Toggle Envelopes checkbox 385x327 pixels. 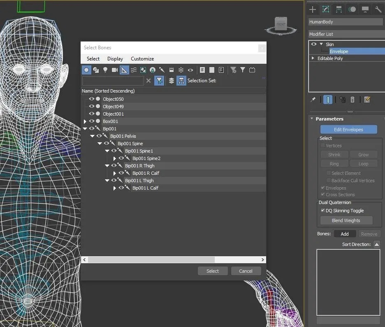[x=322, y=188]
